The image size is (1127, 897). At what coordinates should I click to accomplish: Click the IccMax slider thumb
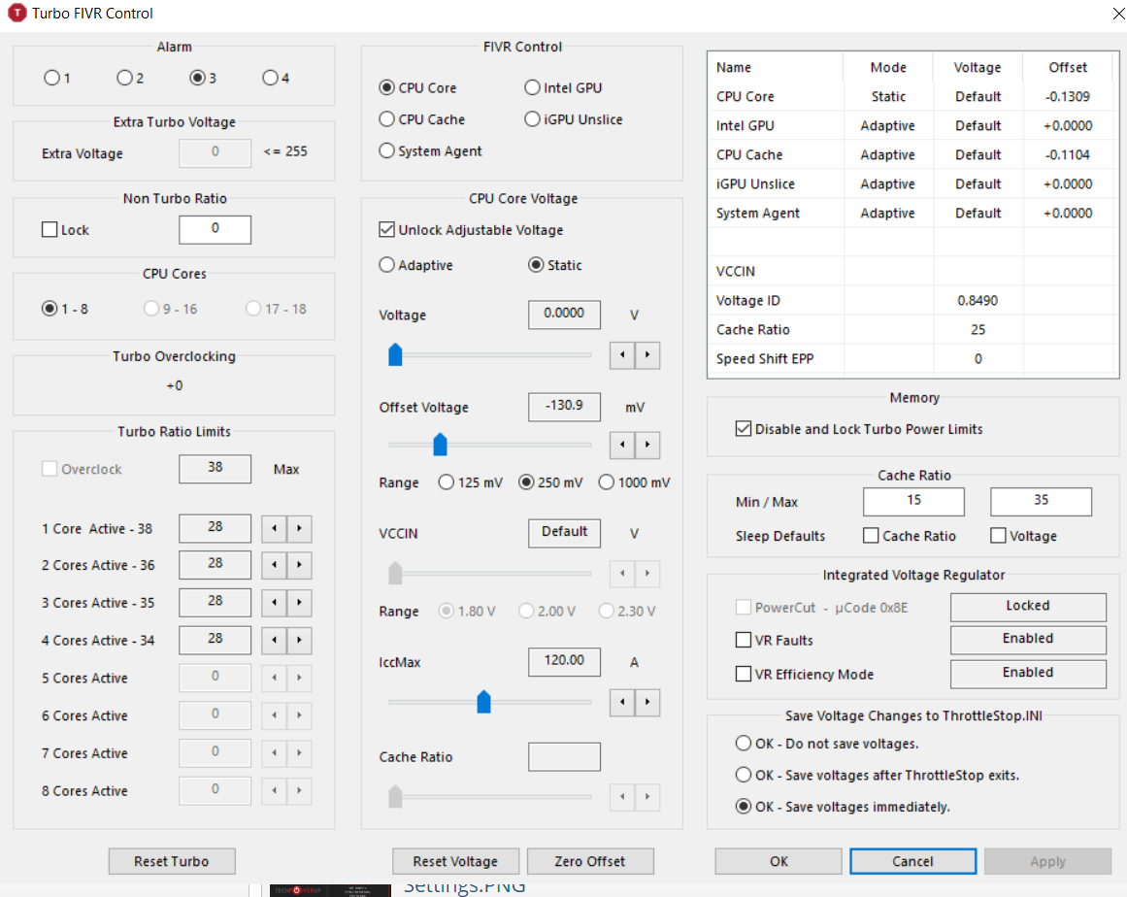click(483, 702)
